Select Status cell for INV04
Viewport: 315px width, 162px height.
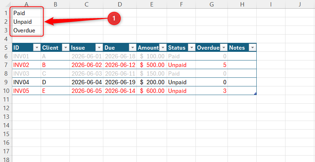(x=181, y=82)
